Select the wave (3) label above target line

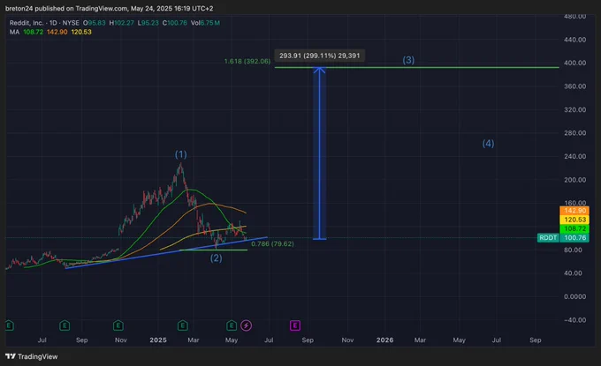[x=408, y=60]
